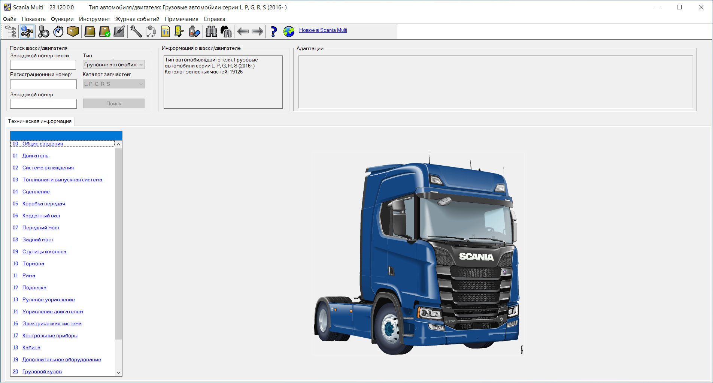Image resolution: width=713 pixels, height=383 pixels.
Task: Open the Новое в Scania Multi link
Action: pos(323,30)
